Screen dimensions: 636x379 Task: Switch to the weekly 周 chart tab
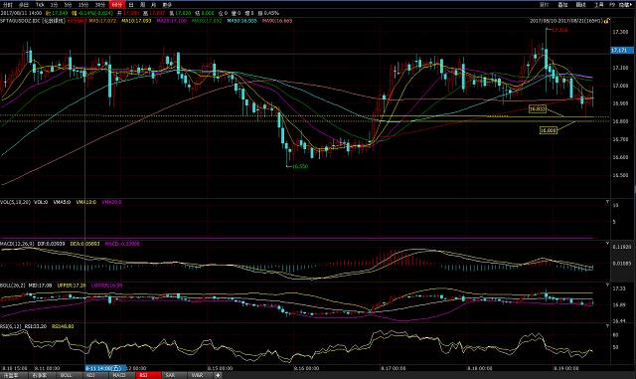point(142,4)
